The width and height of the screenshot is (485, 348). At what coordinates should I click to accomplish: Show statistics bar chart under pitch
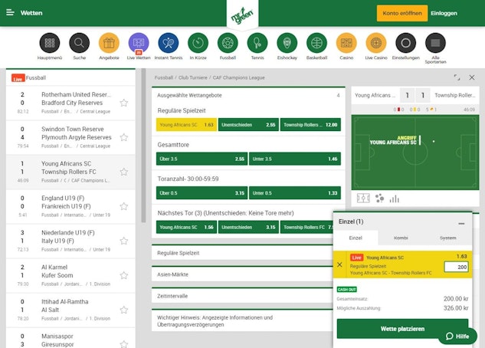pos(394,199)
